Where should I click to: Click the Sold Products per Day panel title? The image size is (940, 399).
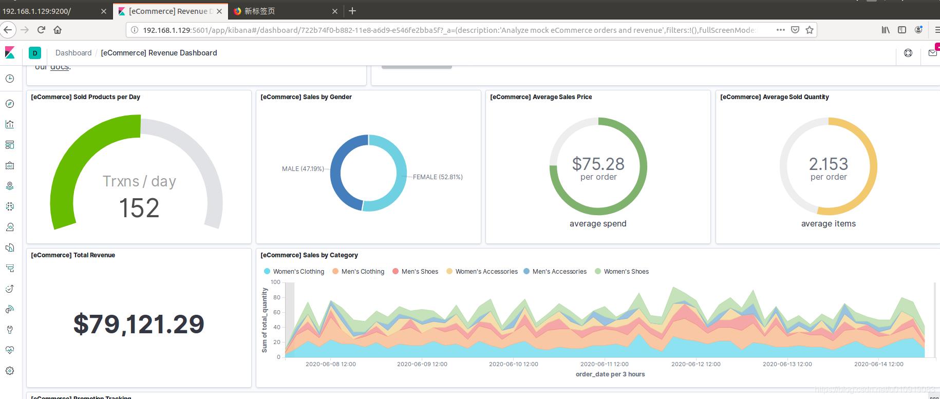click(x=85, y=97)
